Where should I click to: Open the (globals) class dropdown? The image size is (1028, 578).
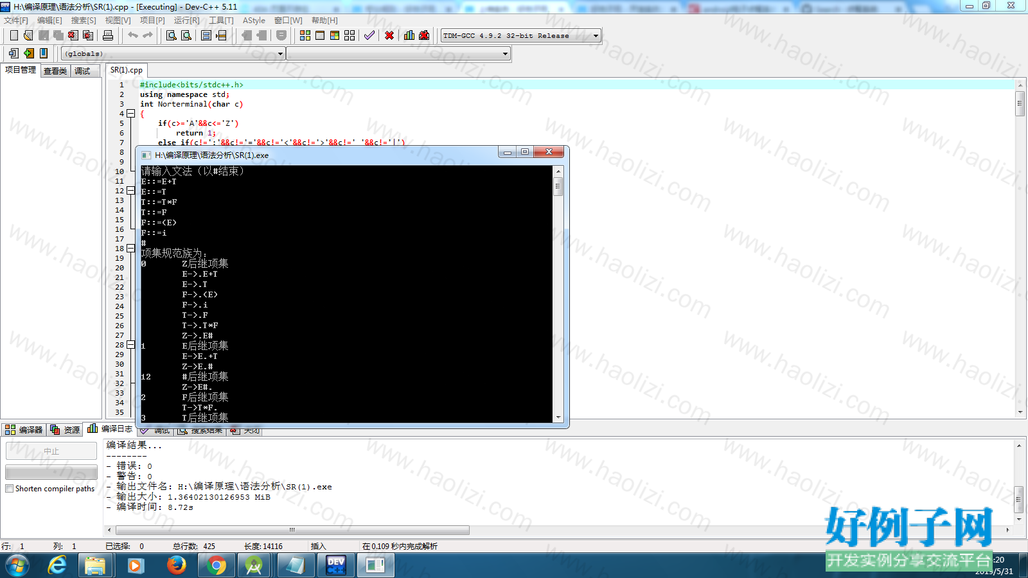(x=173, y=54)
